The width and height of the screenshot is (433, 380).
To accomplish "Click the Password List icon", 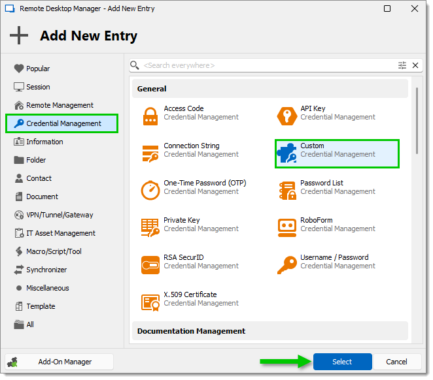I will (288, 191).
